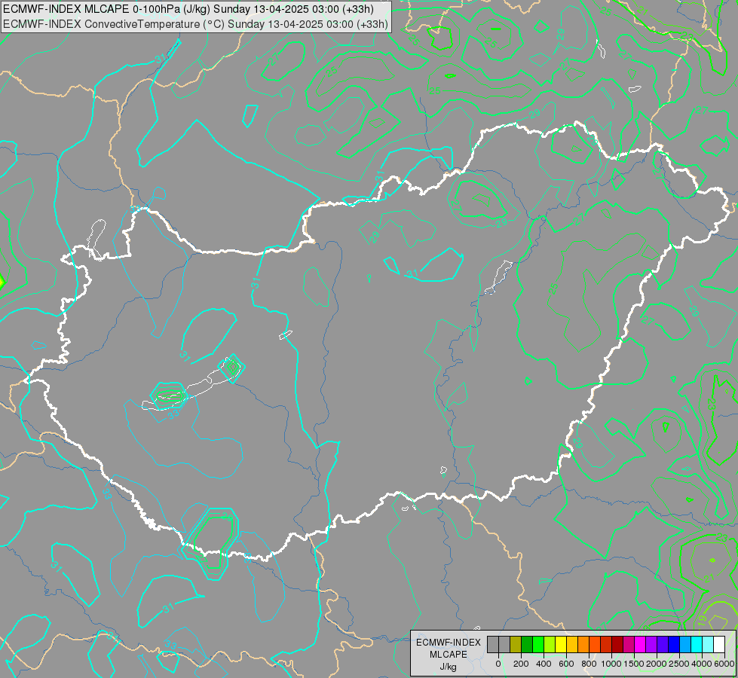Click the legend value 800
The height and width of the screenshot is (678, 738).
[589, 664]
